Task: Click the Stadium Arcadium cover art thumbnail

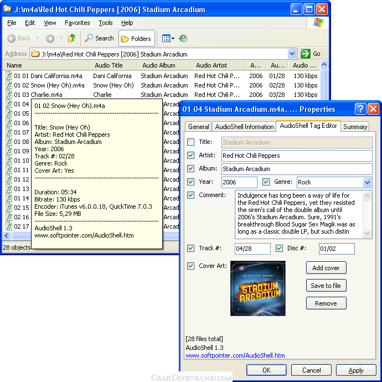Action: click(258, 288)
